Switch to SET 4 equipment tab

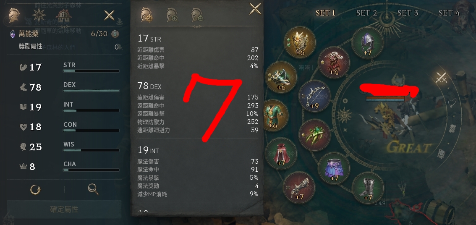click(449, 13)
